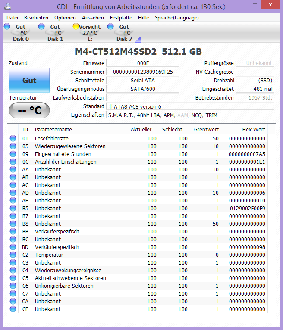Click status orb for Eingeschaltete Stunden row

click(x=13, y=154)
